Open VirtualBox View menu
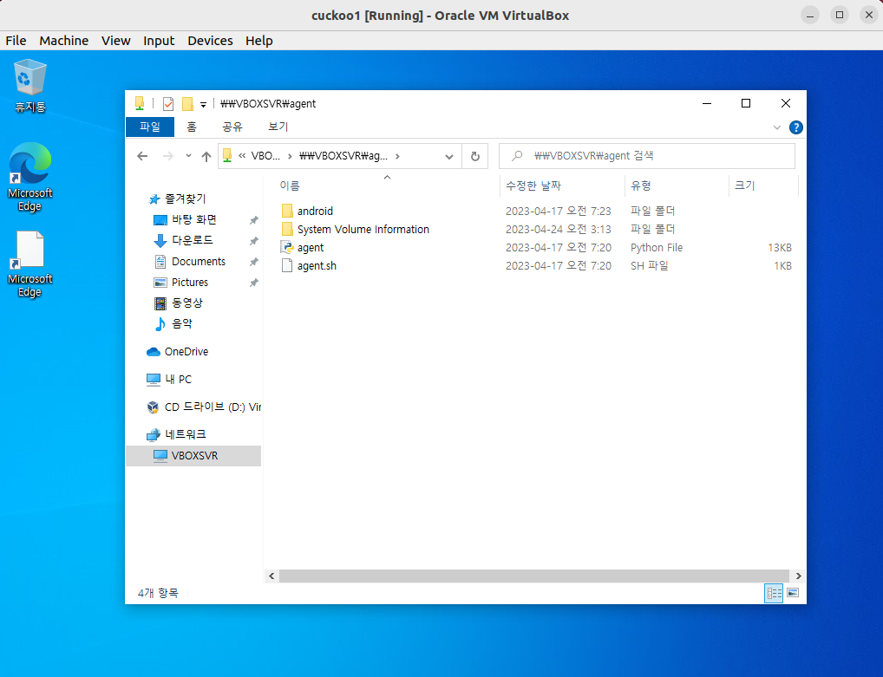 (x=116, y=41)
